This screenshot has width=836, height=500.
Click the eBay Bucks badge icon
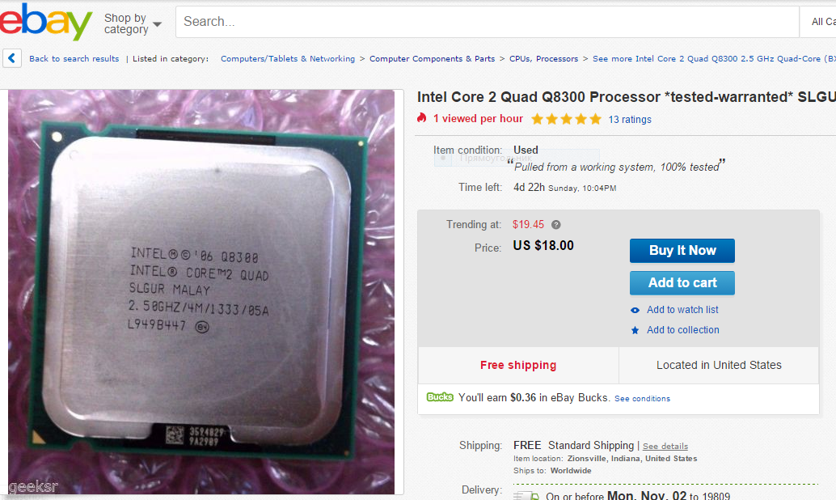pyautogui.click(x=440, y=397)
